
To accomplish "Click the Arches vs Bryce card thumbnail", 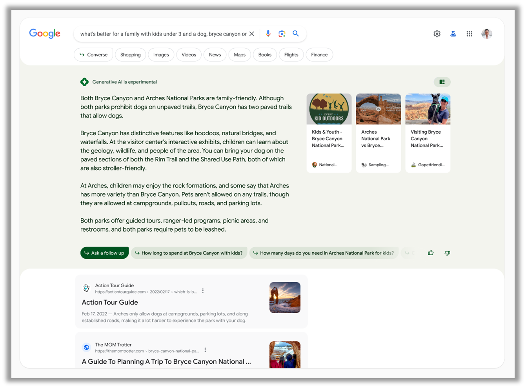I will (x=379, y=109).
